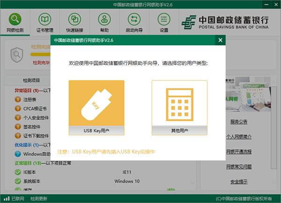Click the shield scan icon
281x203 pixels.
[x=17, y=55]
